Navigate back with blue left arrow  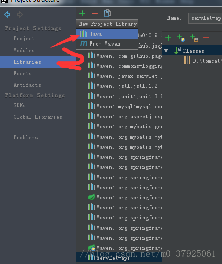tap(7, 14)
